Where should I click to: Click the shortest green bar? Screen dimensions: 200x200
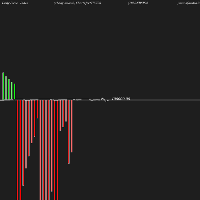(14, 92)
